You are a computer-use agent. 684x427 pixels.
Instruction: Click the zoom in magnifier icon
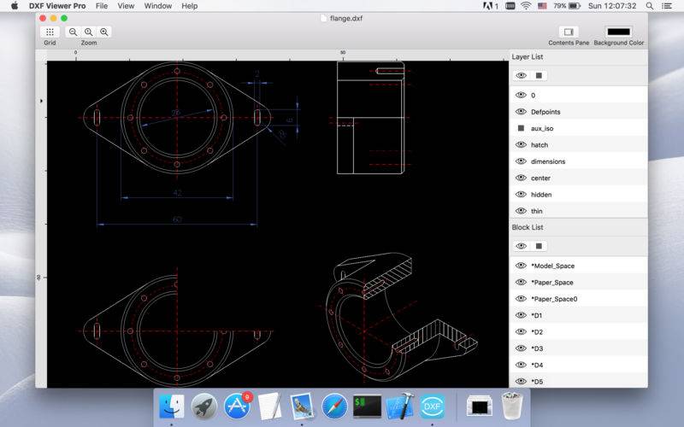(104, 32)
